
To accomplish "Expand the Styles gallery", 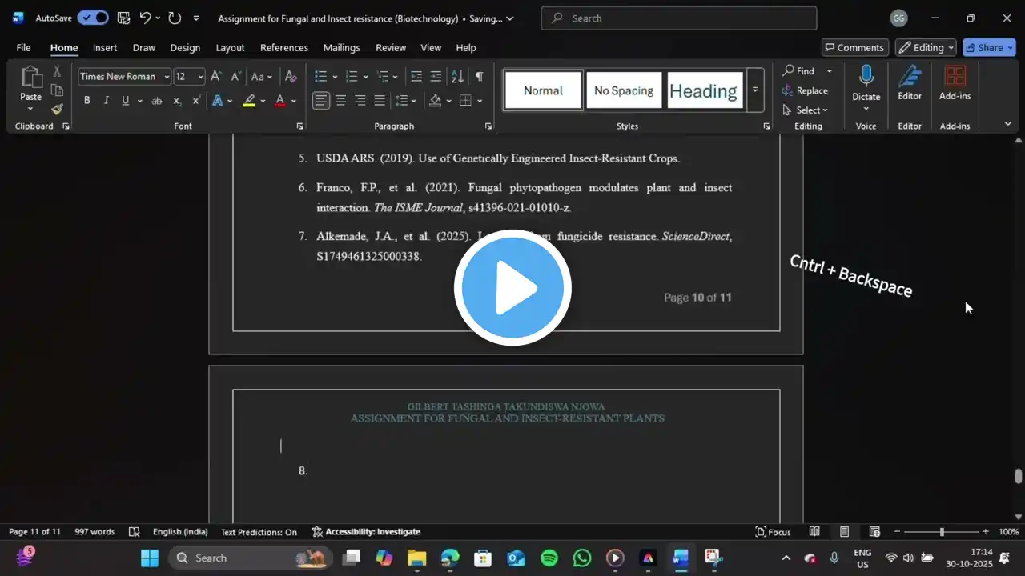I will tap(755, 90).
